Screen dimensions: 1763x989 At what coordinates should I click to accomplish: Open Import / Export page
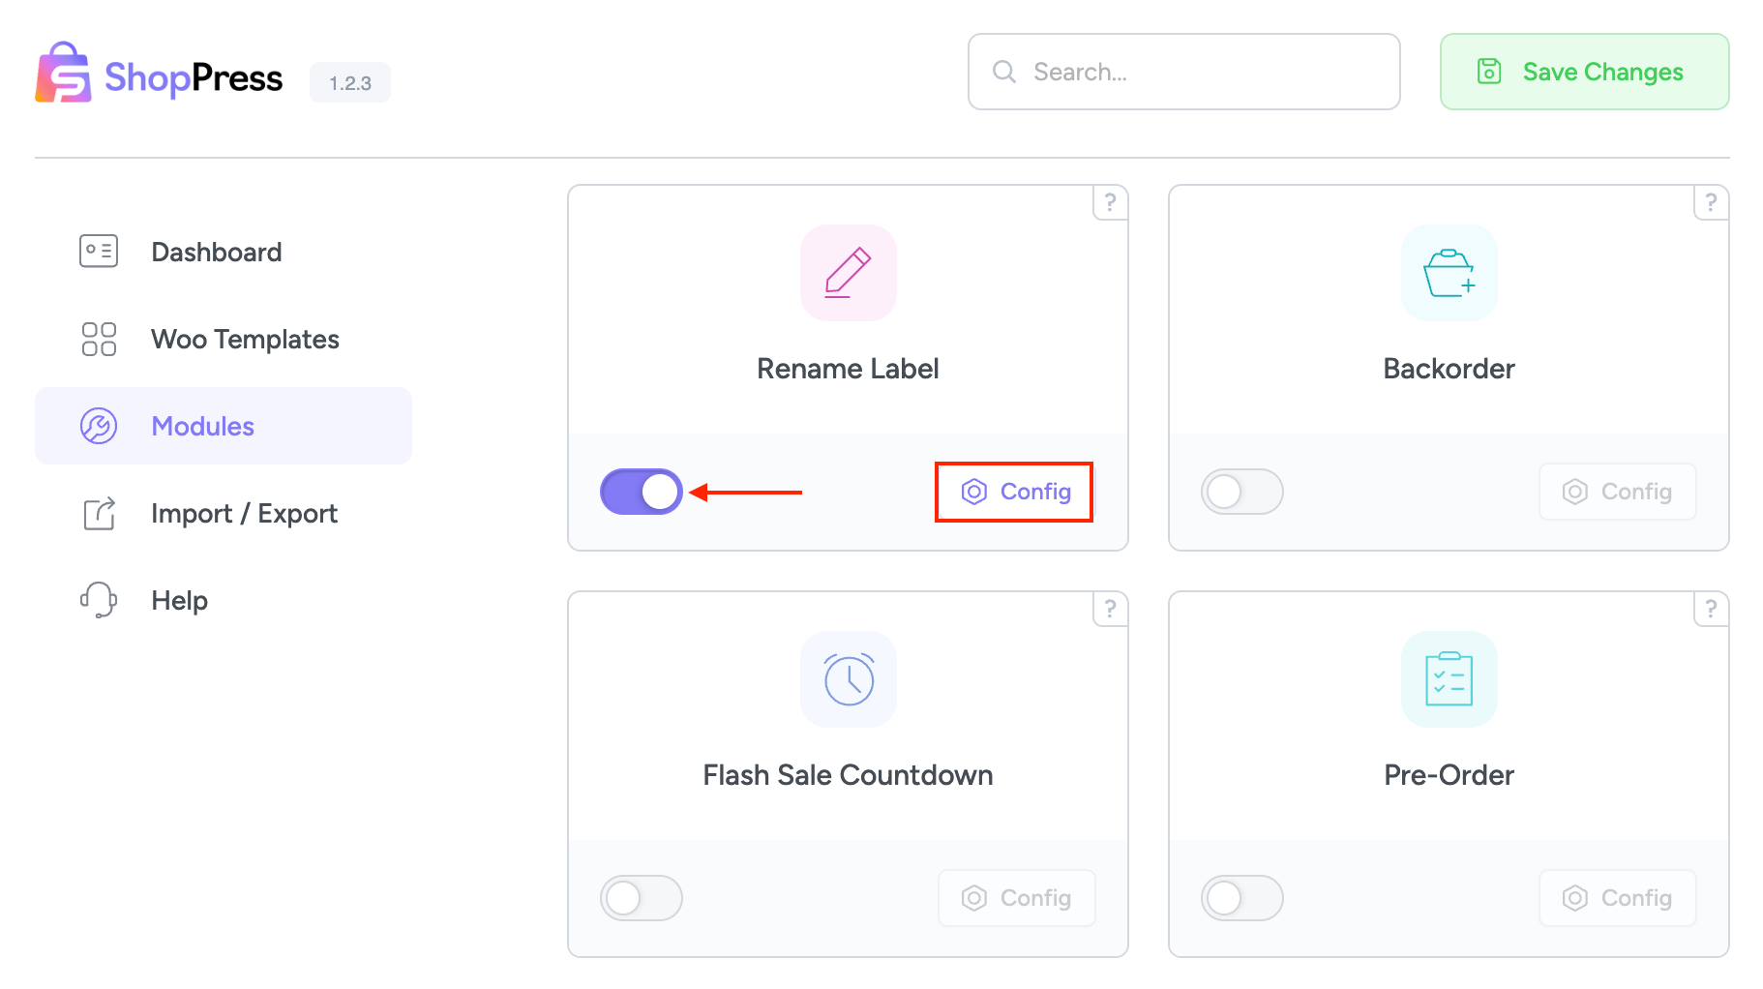click(x=244, y=513)
